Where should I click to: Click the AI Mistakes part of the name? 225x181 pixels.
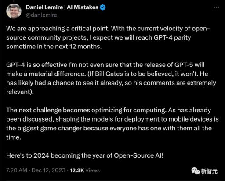pyautogui.click(x=83, y=7)
